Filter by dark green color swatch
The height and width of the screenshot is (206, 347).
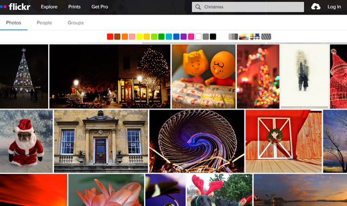[x=162, y=36]
